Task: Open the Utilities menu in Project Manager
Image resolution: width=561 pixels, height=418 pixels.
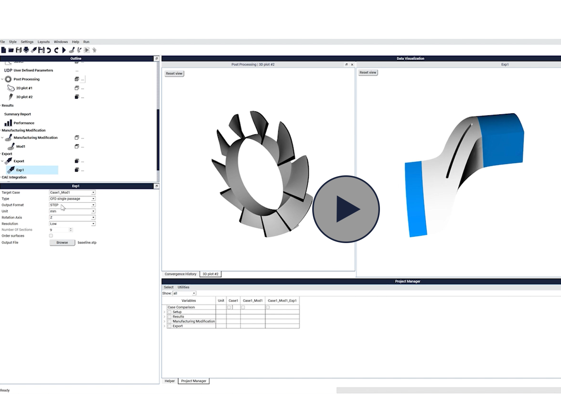Action: coord(183,287)
